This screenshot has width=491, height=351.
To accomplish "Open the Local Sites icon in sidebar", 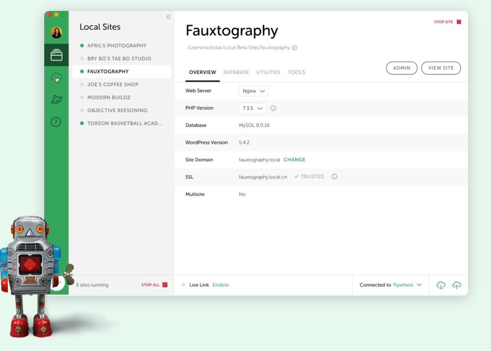I will pos(56,55).
